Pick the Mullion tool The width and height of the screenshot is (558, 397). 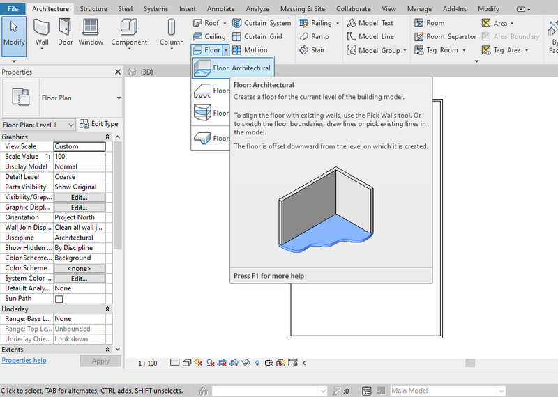tap(250, 50)
